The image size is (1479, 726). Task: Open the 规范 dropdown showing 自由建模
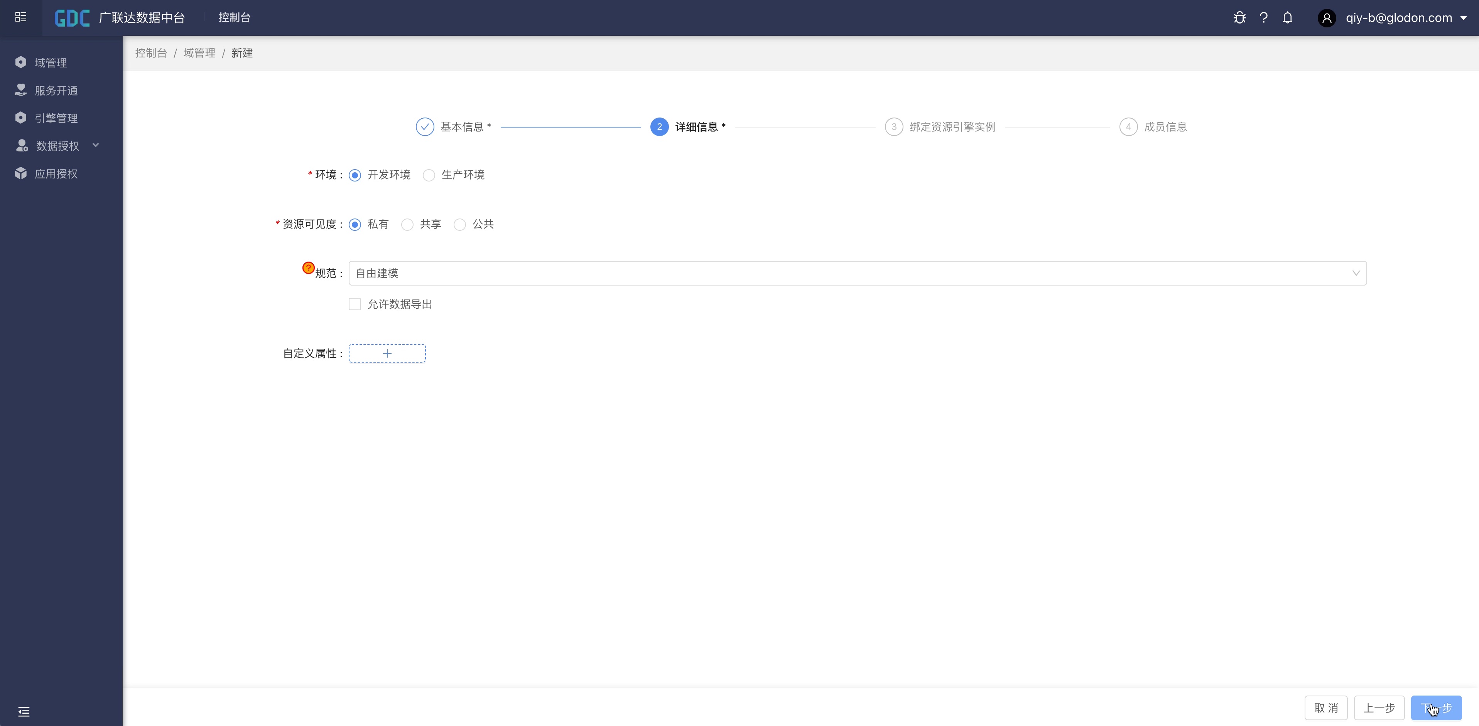tap(857, 273)
